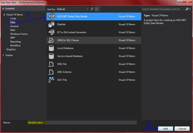Image resolution: width=193 pixels, height=133 pixels.
Task: Click the XML Schema document icon
Action: click(x=51, y=72)
